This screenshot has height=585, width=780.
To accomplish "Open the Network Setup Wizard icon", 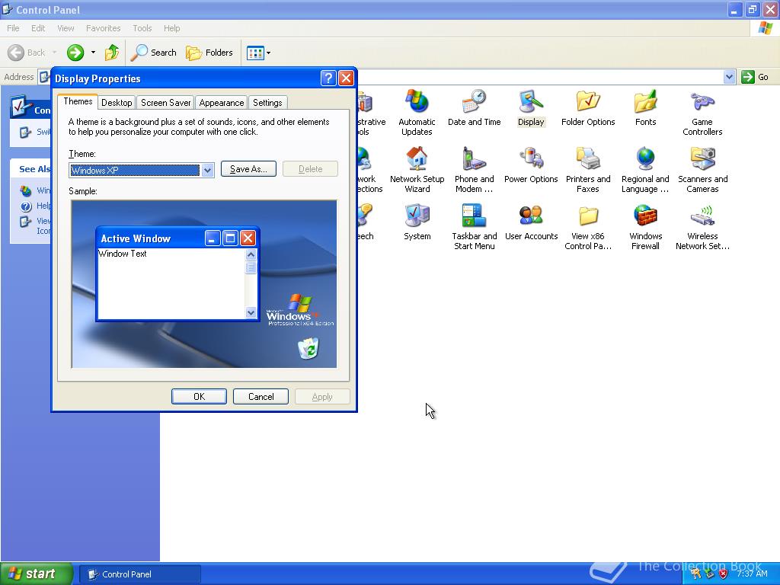I will coord(417,170).
